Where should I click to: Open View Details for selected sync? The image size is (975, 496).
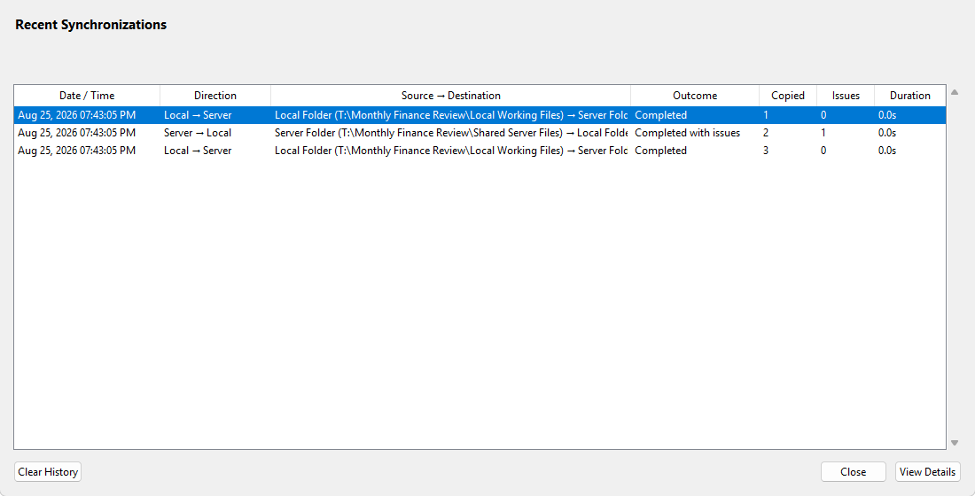tap(928, 472)
